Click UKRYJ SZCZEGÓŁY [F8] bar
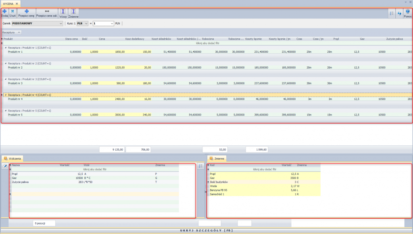The height and width of the screenshot is (234, 413). tap(206, 230)
